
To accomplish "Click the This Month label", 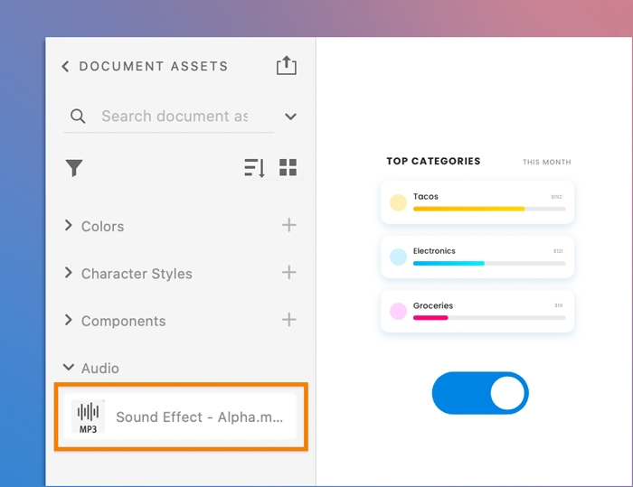I will tap(546, 163).
